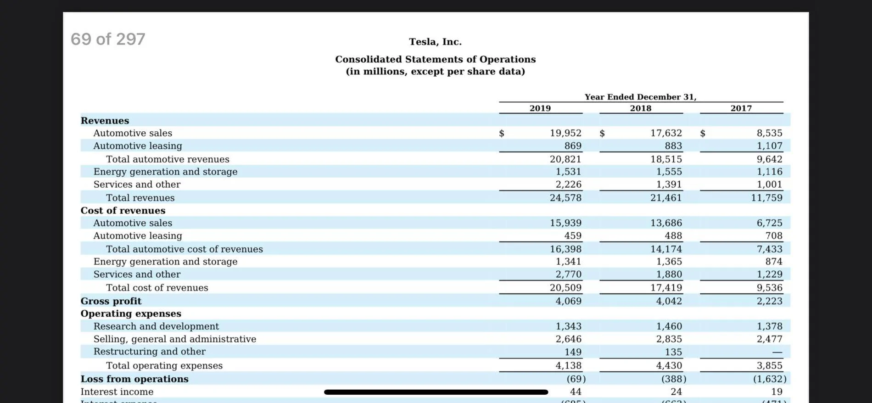Click the 8,535 value for 2017
The width and height of the screenshot is (872, 403).
[769, 133]
